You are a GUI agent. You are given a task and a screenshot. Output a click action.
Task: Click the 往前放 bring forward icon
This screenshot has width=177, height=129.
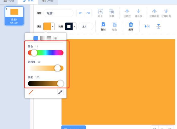click(127, 11)
